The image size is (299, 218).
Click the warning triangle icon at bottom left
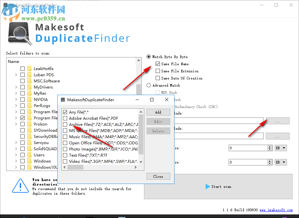(20, 187)
